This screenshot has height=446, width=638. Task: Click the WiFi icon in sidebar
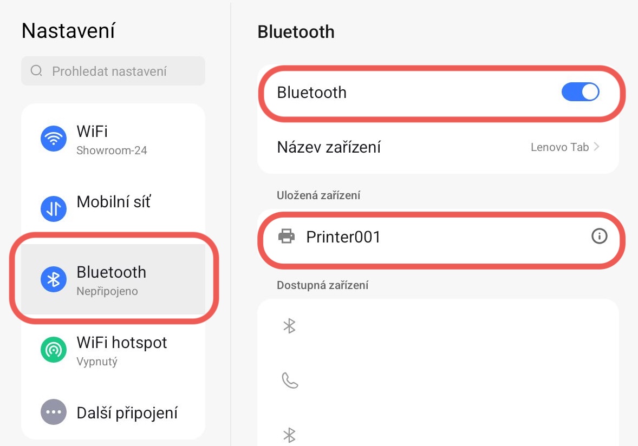coord(54,139)
